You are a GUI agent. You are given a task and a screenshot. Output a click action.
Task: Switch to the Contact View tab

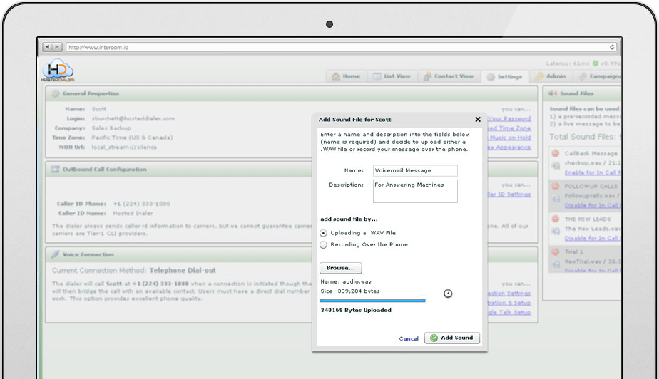tap(449, 76)
